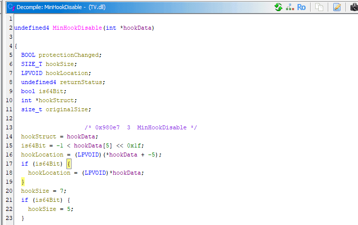Click the constant 7 on line 20
This screenshot has width=358, height=225.
pyautogui.click(x=61, y=191)
